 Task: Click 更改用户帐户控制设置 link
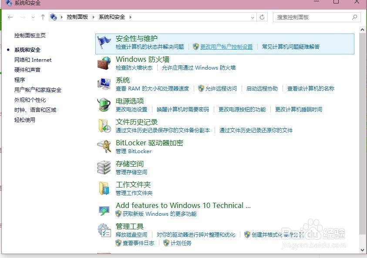point(226,47)
